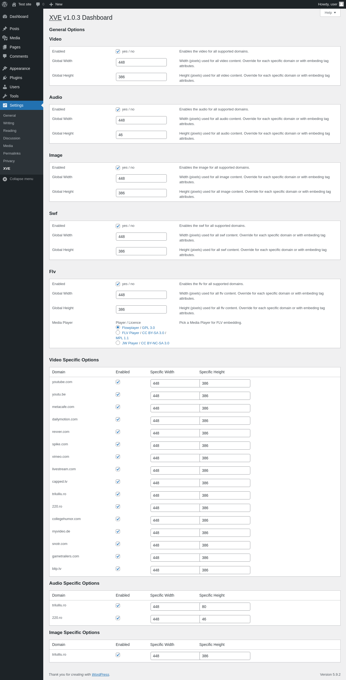
Task: Select the Flowplayer radio button
Action: [x=118, y=328]
